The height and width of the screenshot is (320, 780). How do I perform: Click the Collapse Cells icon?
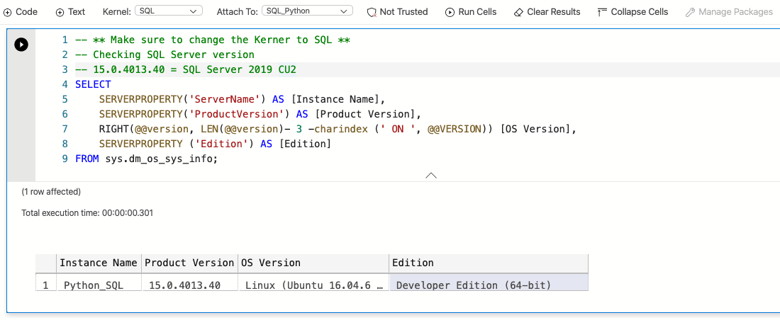(603, 12)
